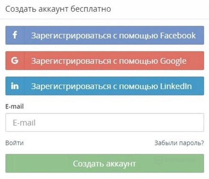209x179 pixels.
Task: Click the word "Facebook" in the button
Action: 178,35
